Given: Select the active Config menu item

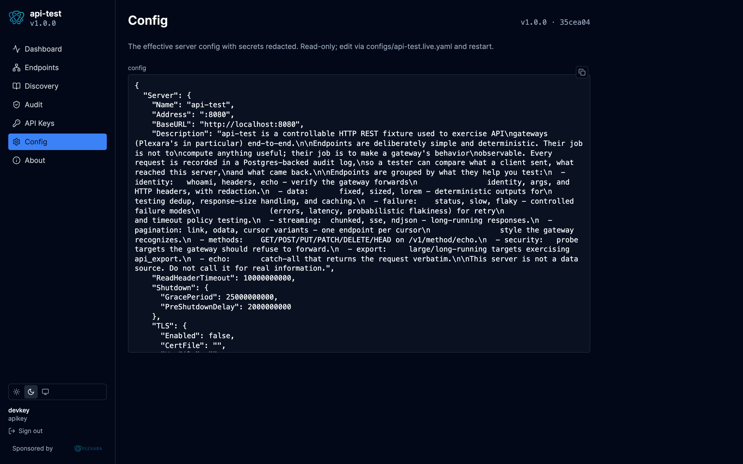Looking at the screenshot, I should [58, 142].
